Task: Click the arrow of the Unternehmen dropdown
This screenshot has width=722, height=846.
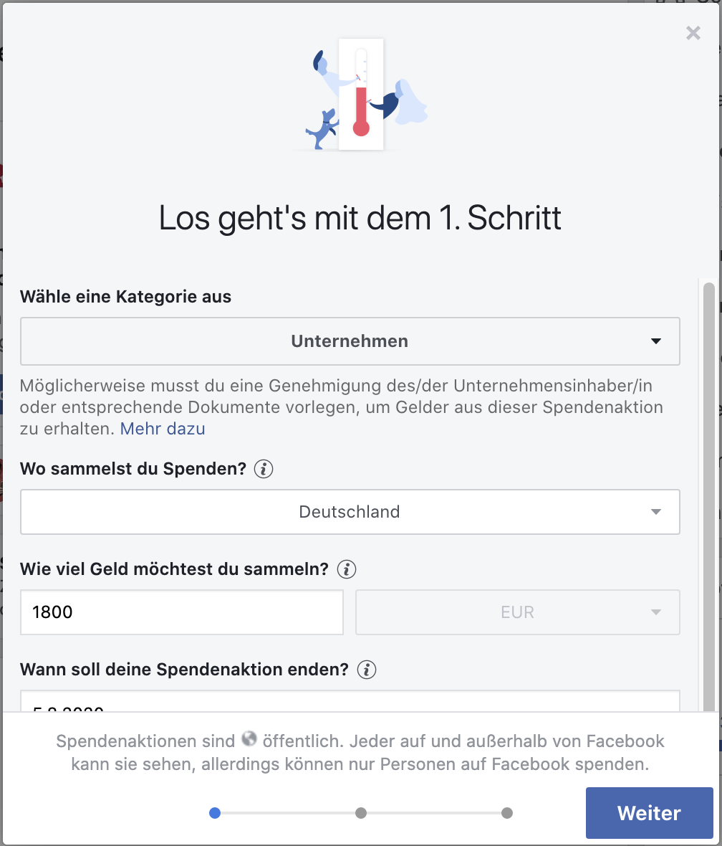Action: (x=655, y=341)
